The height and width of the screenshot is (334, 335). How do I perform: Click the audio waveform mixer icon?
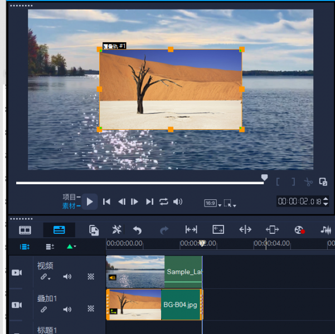pyautogui.click(x=326, y=230)
